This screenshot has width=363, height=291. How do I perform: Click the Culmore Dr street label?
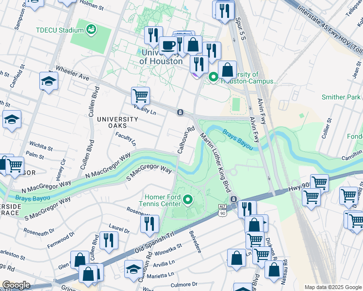[184, 284]
